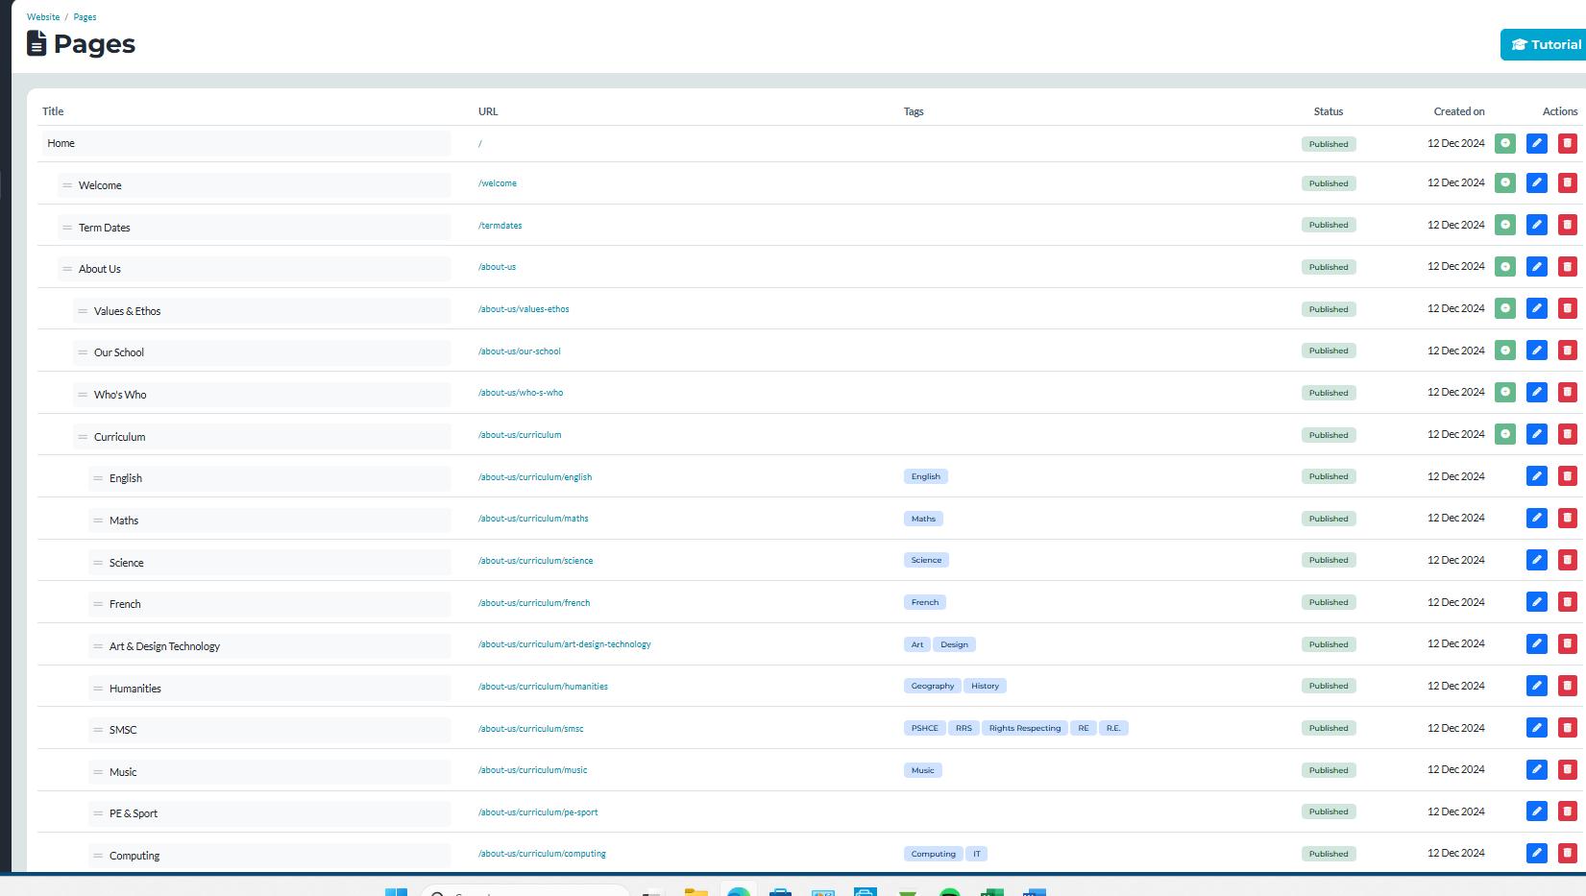Click the green add button in the Home row
This screenshot has width=1586, height=896.
[1505, 143]
